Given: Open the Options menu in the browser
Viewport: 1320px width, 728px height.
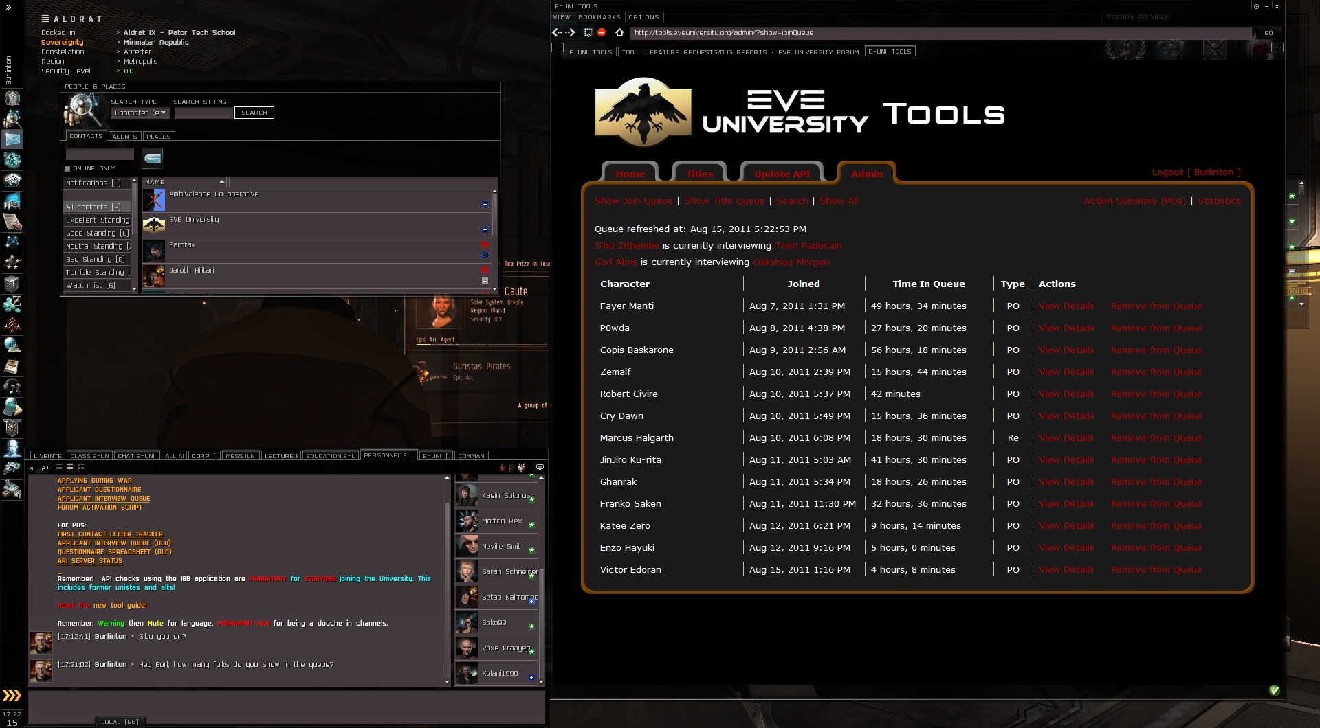Looking at the screenshot, I should (644, 17).
